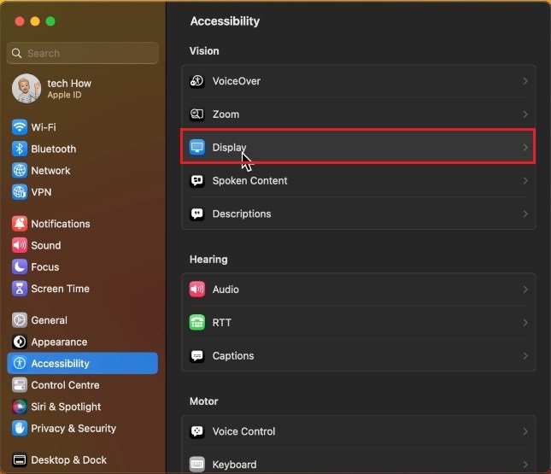
Task: Open tech How Apple ID account
Action: point(68,88)
